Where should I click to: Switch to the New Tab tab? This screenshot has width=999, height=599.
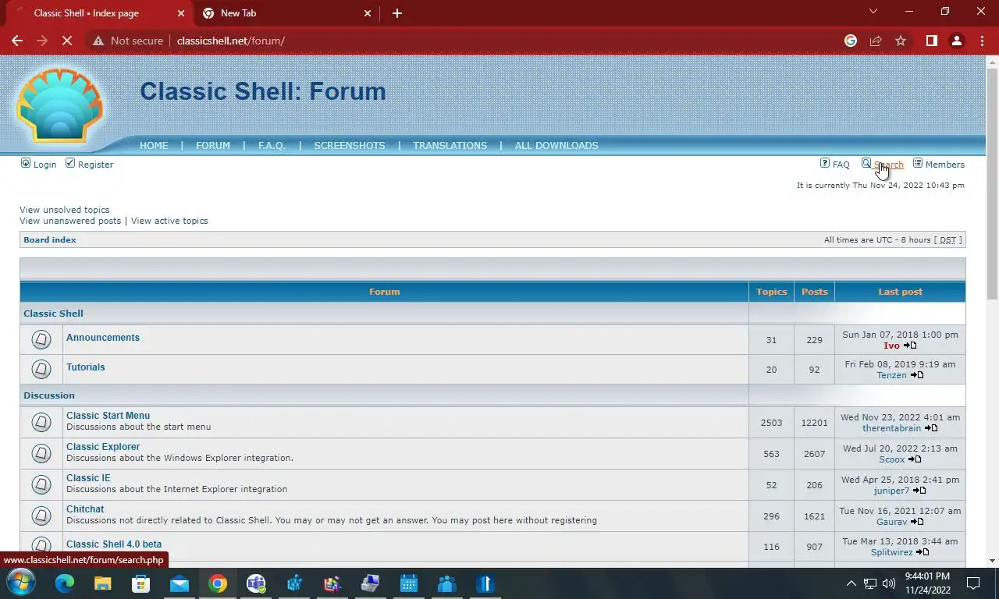point(287,13)
